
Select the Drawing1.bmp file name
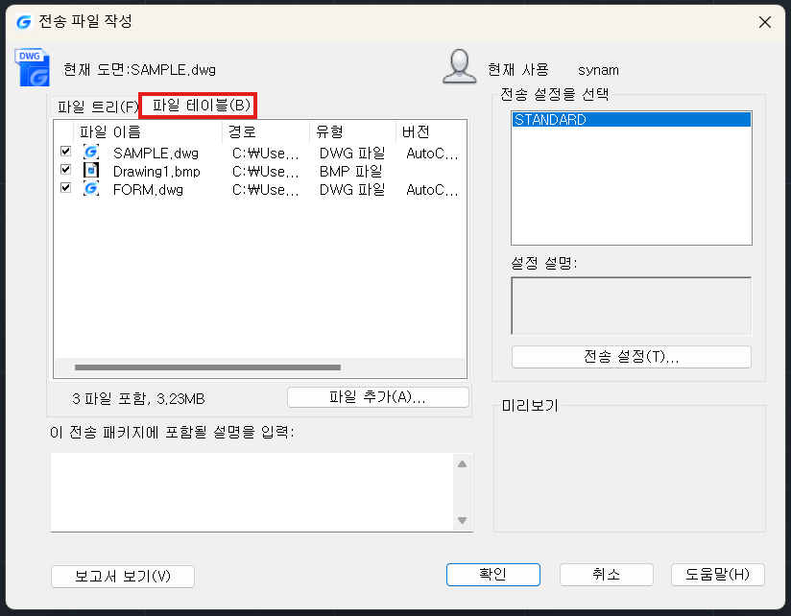156,172
